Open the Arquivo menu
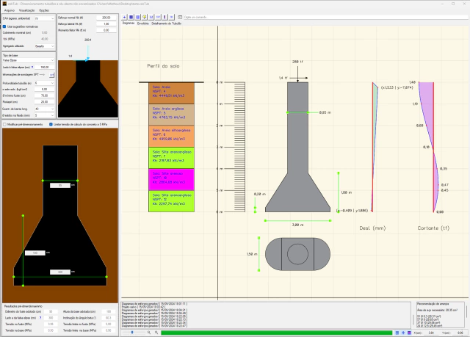 10,10
